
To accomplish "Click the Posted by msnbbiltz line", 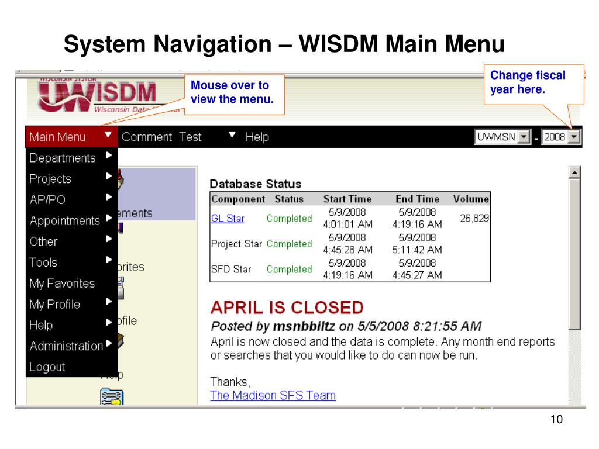I will (x=346, y=326).
